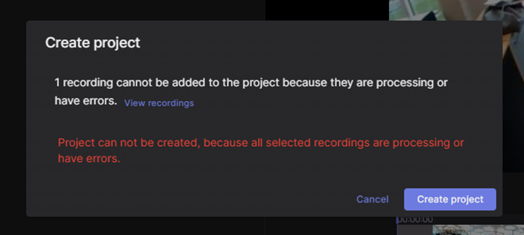Click the Create project dialog heading
The height and width of the screenshot is (235, 524).
click(93, 43)
